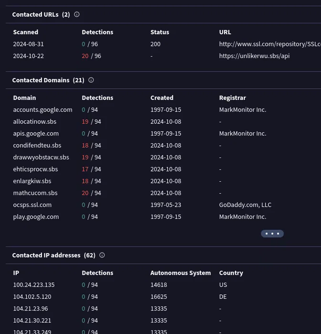Open domain apis.google.com

click(x=36, y=134)
